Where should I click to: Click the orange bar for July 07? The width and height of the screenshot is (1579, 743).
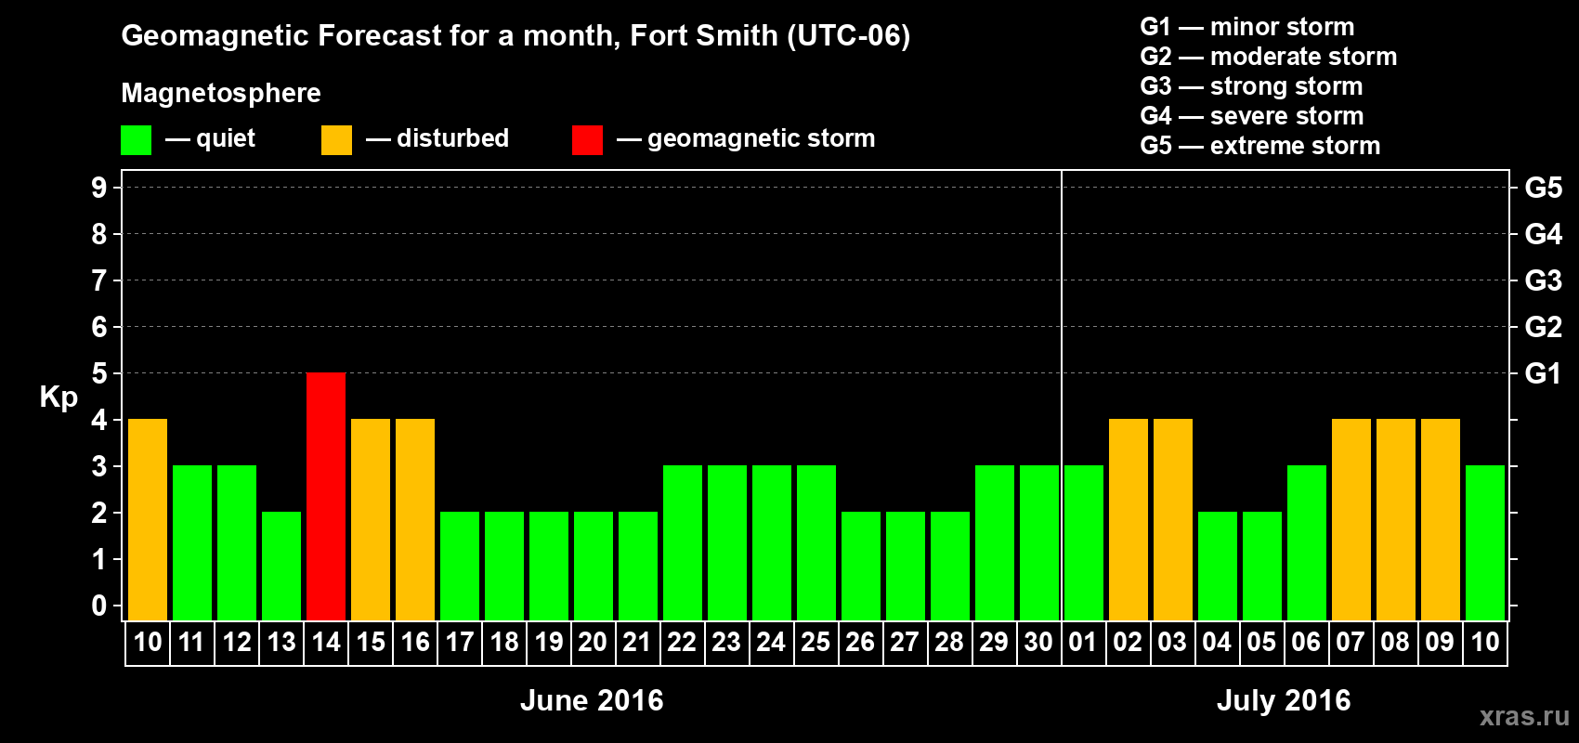(x=1351, y=520)
